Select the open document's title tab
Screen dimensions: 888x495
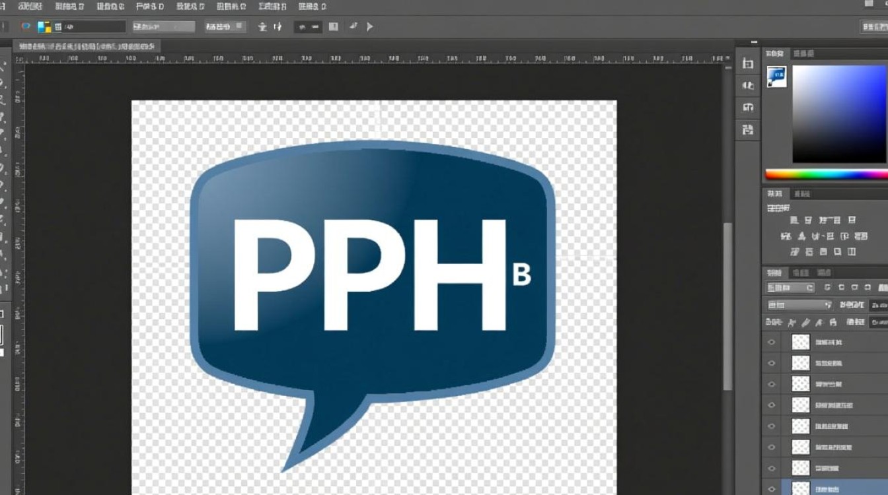86,47
